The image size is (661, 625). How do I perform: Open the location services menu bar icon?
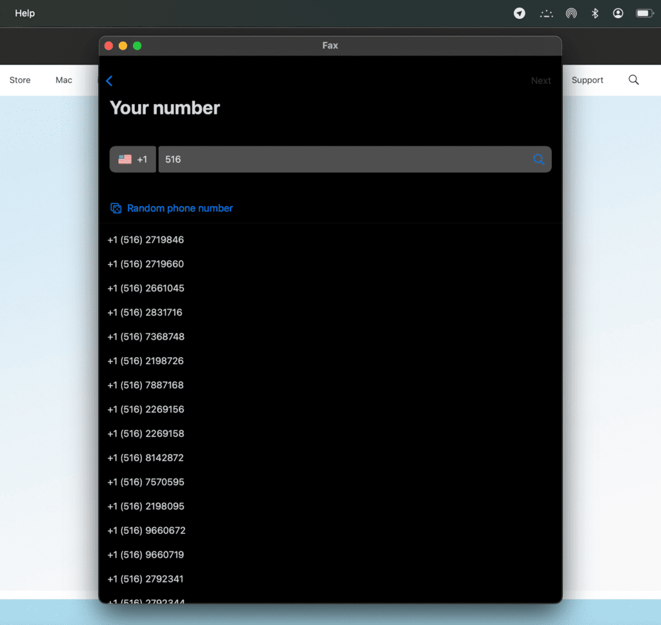[x=519, y=13]
